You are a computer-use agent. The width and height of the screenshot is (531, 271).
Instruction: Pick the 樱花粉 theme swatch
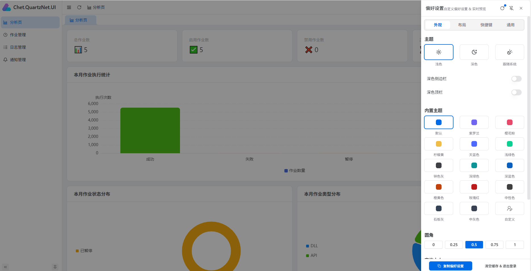[510, 122]
